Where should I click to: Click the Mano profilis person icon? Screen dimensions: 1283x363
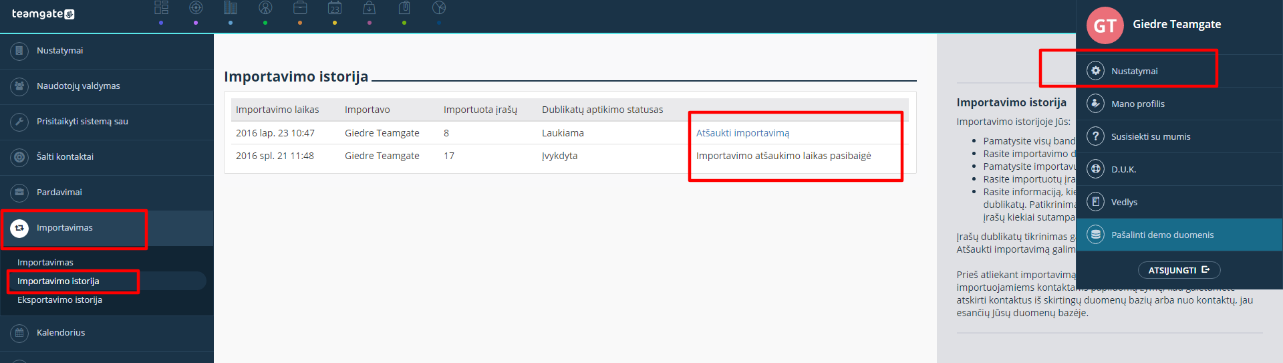1095,103
